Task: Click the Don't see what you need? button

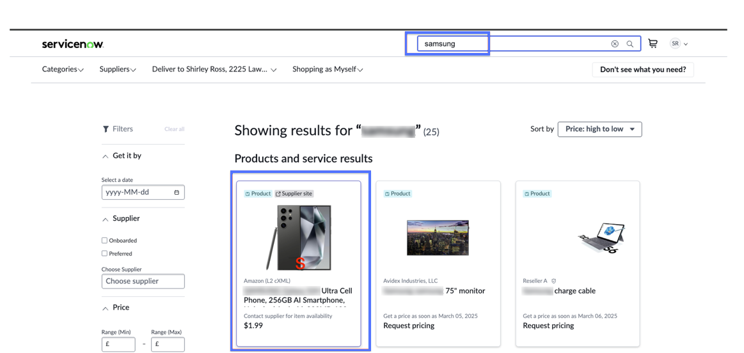Action: 643,70
